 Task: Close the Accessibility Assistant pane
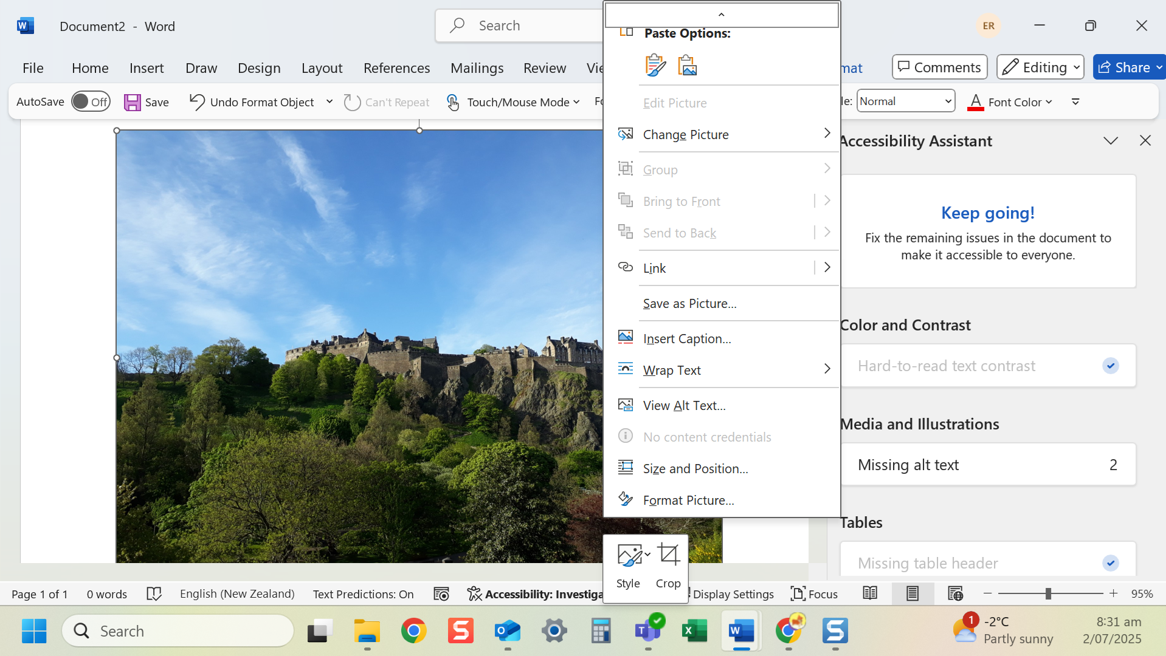(x=1145, y=140)
